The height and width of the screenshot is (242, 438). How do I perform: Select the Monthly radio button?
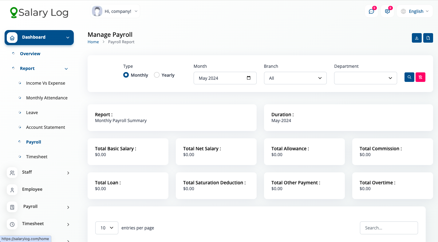point(126,75)
